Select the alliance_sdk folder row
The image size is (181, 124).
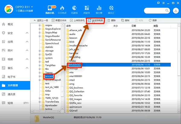pyautogui.click(x=118, y=30)
